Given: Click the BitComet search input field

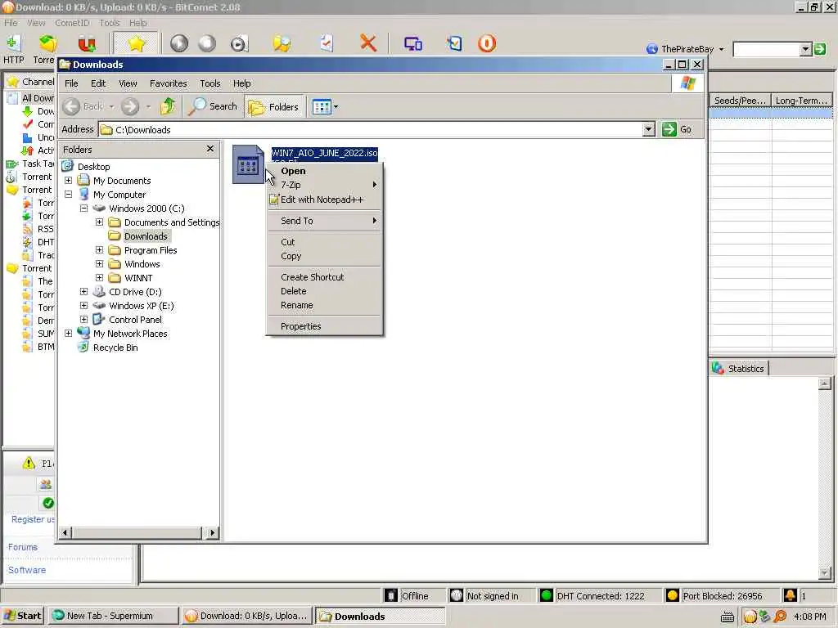Looking at the screenshot, I should (766, 49).
